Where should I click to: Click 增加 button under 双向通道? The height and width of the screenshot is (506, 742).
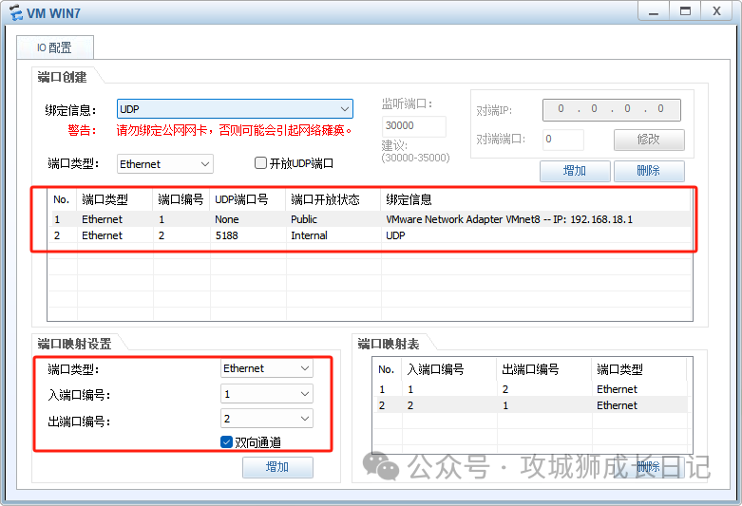pos(277,467)
